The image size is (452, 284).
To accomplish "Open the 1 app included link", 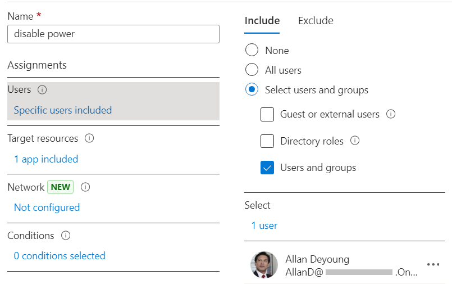I will (x=46, y=159).
